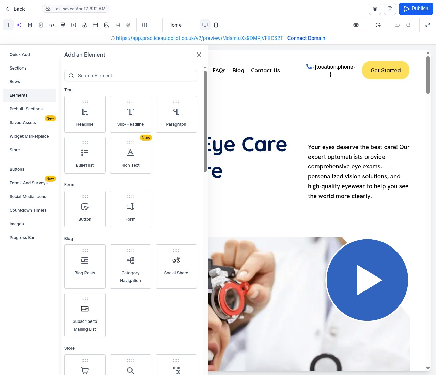Viewport: 436px width, 375px height.
Task: Jump to Social Media Icons elements
Action: click(x=29, y=197)
